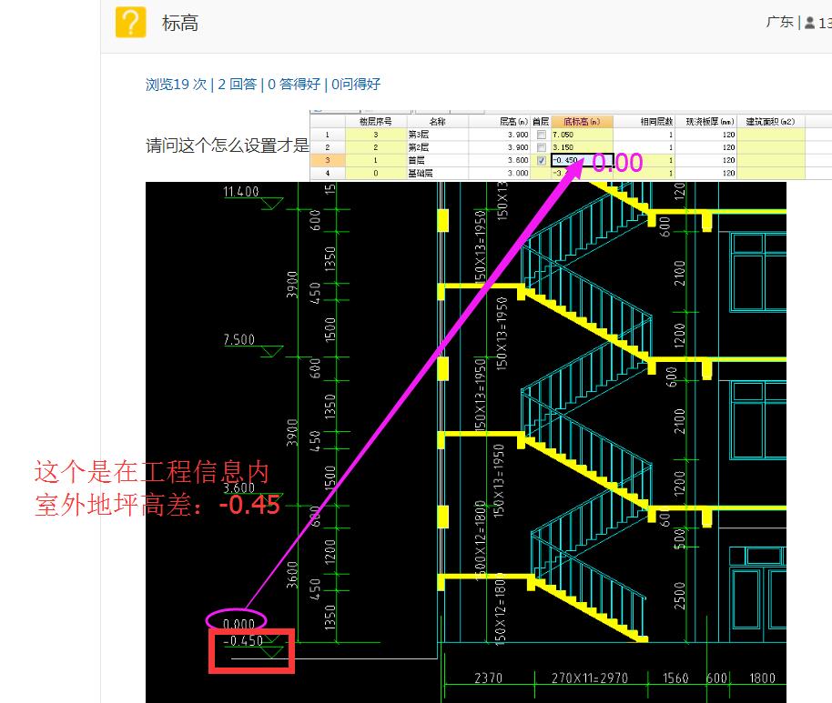Viewport: 832px width, 703px height.
Task: Click the 楼层序号 column header
Action: tap(376, 121)
